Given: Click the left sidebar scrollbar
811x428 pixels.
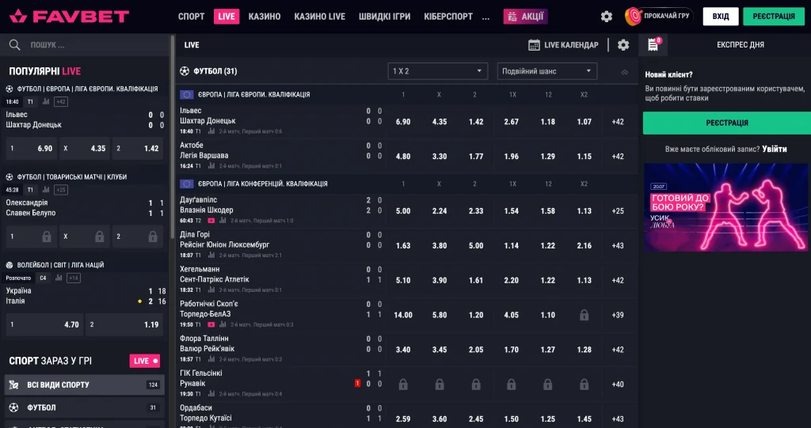Looking at the screenshot, I should 172,137.
